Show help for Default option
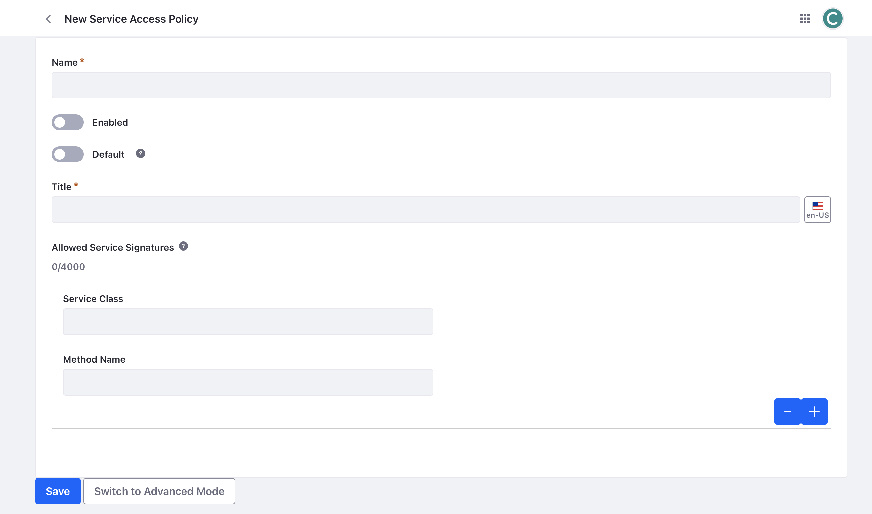 pos(140,154)
